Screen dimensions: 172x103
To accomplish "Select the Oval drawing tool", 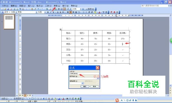I will click(35, 99).
